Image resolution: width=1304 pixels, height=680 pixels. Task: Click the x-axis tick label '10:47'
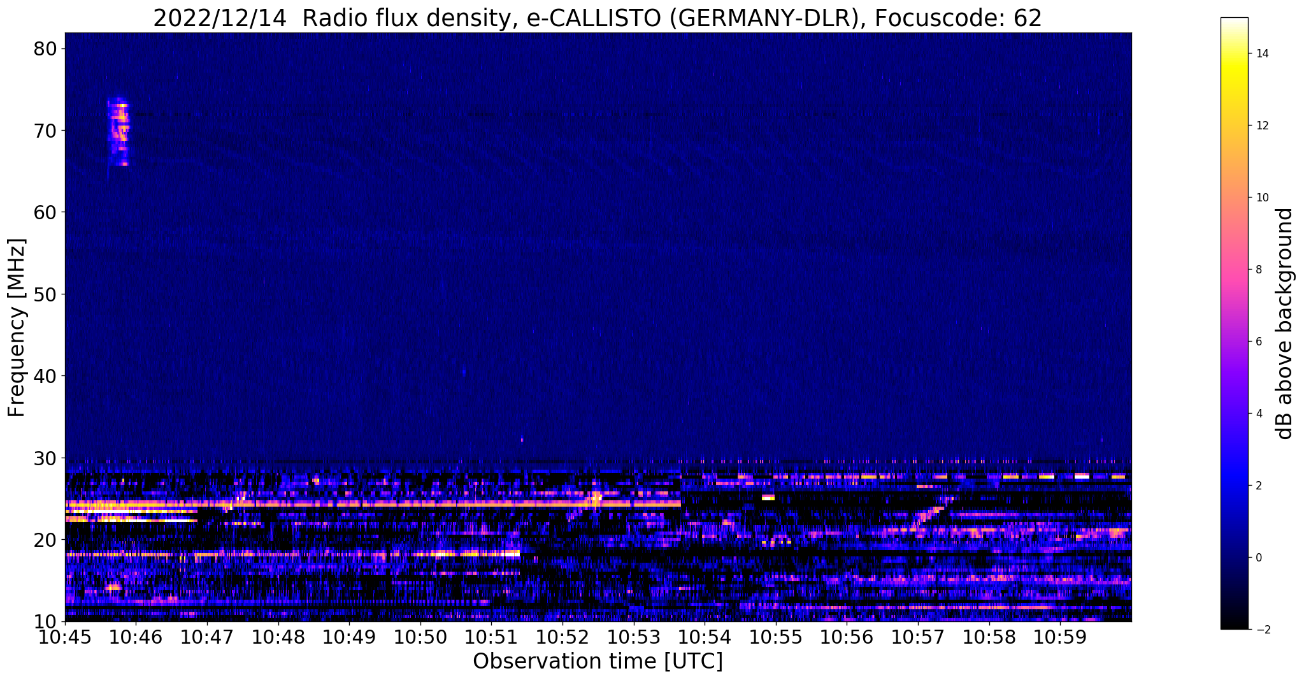(207, 637)
